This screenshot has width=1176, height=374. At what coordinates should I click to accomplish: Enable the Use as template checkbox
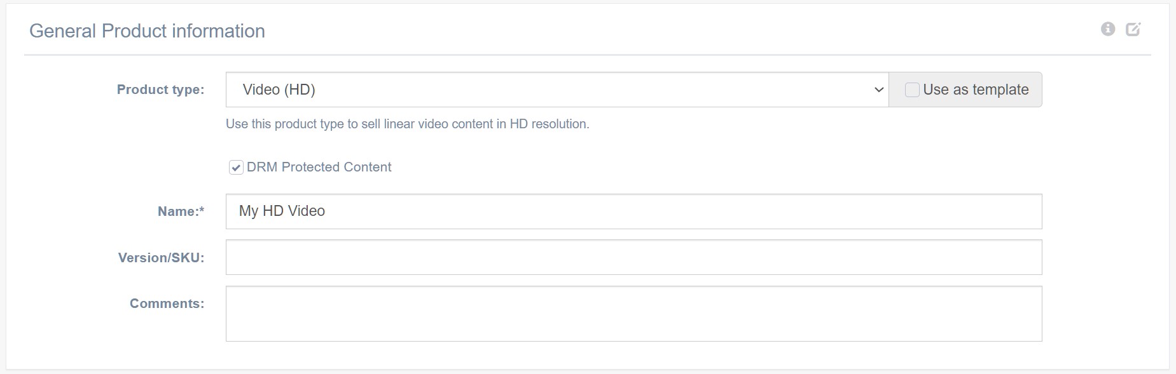pos(912,90)
